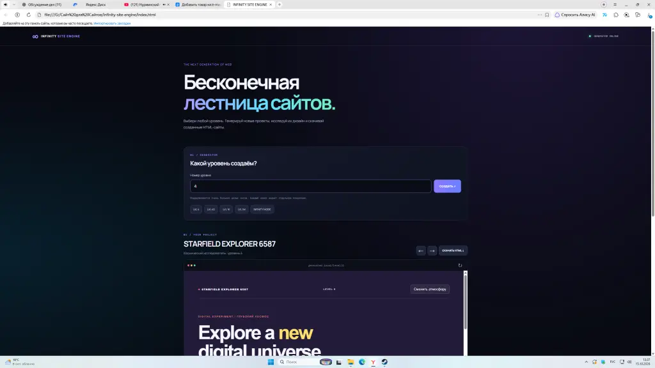Follow the Импортировать закладки link

tap(112, 24)
